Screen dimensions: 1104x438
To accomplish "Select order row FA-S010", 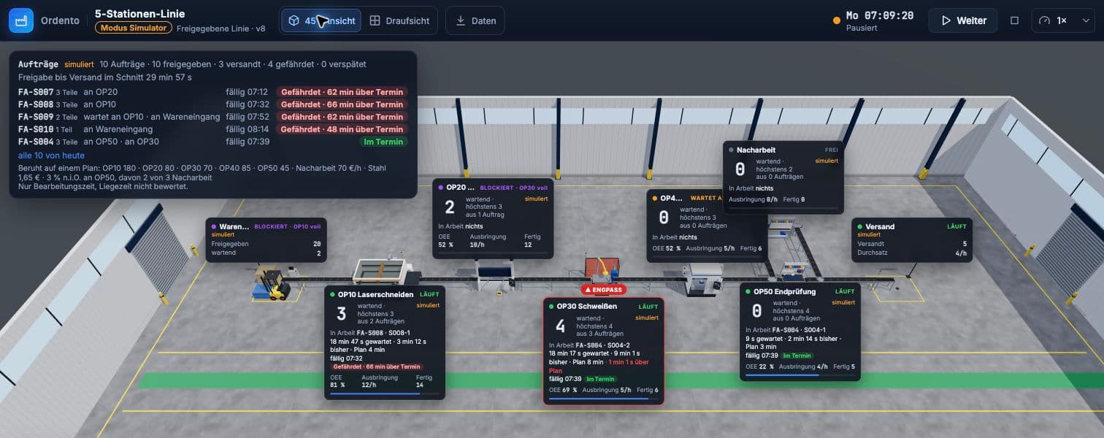I will (x=212, y=129).
